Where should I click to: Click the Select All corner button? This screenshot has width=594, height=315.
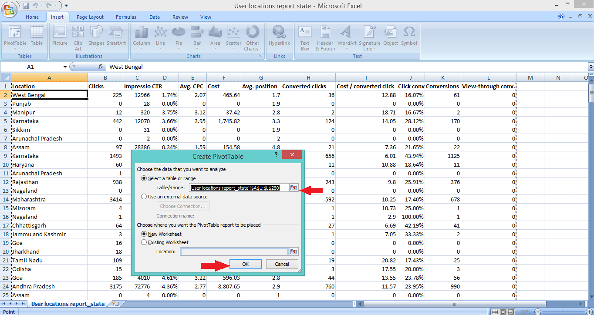pos(6,77)
